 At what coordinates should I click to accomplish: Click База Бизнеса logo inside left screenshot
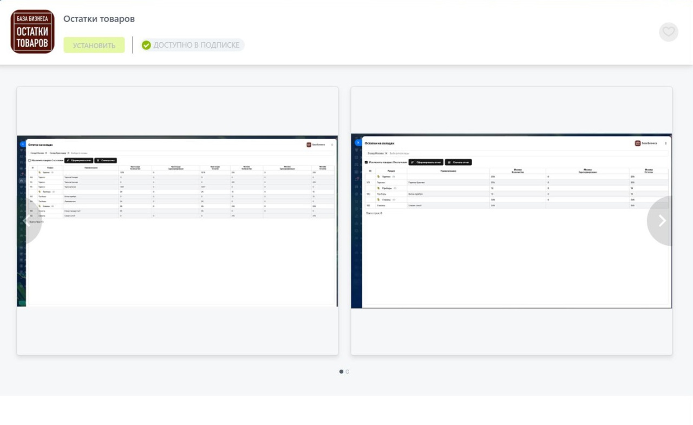pos(309,145)
